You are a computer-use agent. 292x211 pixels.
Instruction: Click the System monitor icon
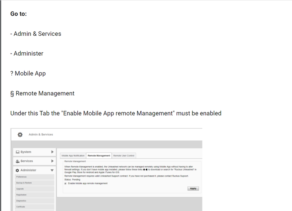click(17, 152)
